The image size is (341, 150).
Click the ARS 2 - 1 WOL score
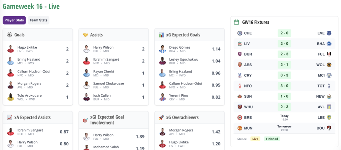click(284, 65)
